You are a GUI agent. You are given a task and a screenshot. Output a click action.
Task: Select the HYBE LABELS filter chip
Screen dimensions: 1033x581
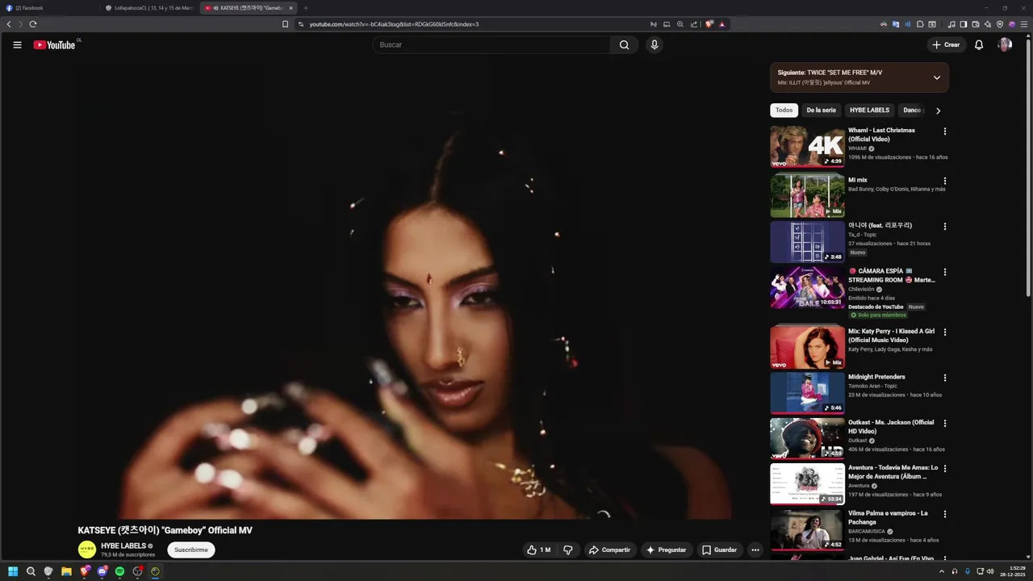[x=869, y=111]
